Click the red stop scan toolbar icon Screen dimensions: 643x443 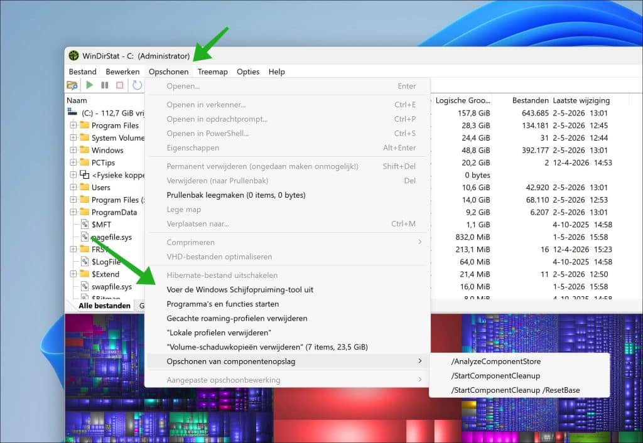(120, 85)
